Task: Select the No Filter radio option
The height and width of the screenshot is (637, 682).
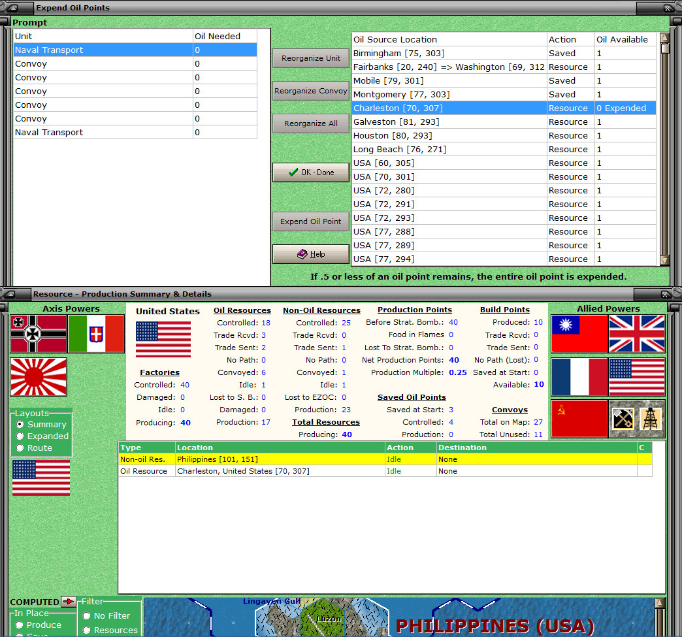Action: click(x=86, y=615)
